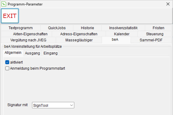173x115 pixels.
Task: Enable Anmeldung beim Programmstart checkbox
Action: click(x=7, y=68)
